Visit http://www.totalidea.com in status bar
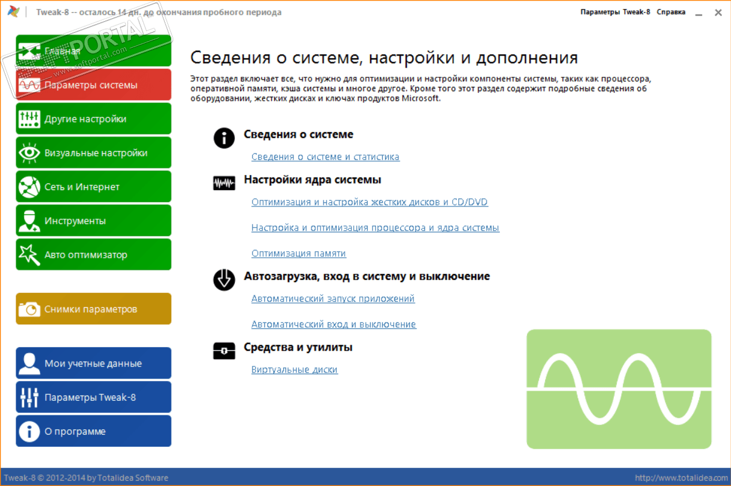Screen dimensions: 731x486 682,478
